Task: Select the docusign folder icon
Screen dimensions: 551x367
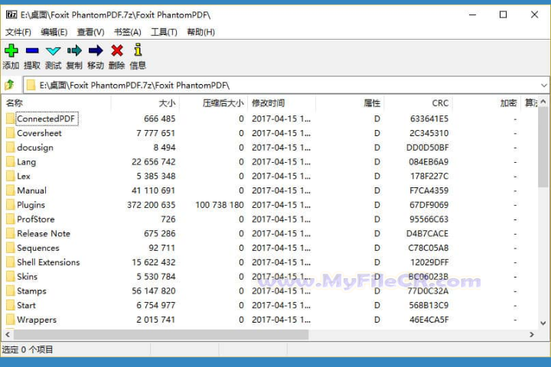Action: pos(11,148)
